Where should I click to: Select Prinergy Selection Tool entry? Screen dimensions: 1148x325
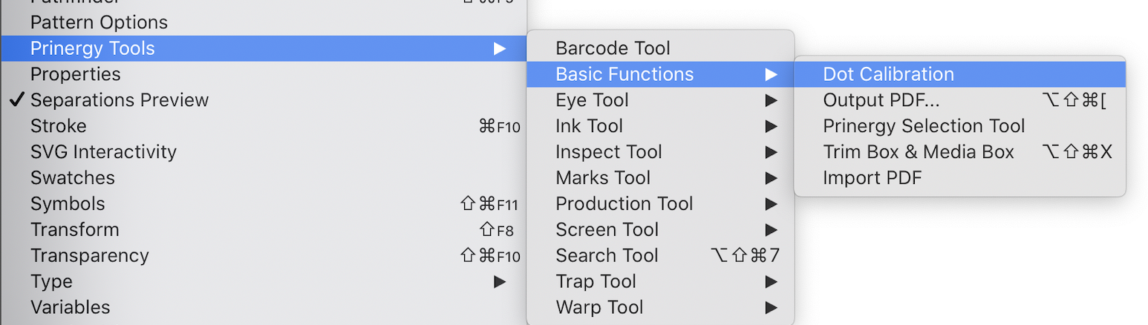coord(924,126)
